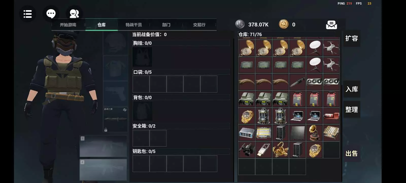This screenshot has width=406, height=183.
Task: Click the 扩容 expand storage button
Action: (352, 38)
